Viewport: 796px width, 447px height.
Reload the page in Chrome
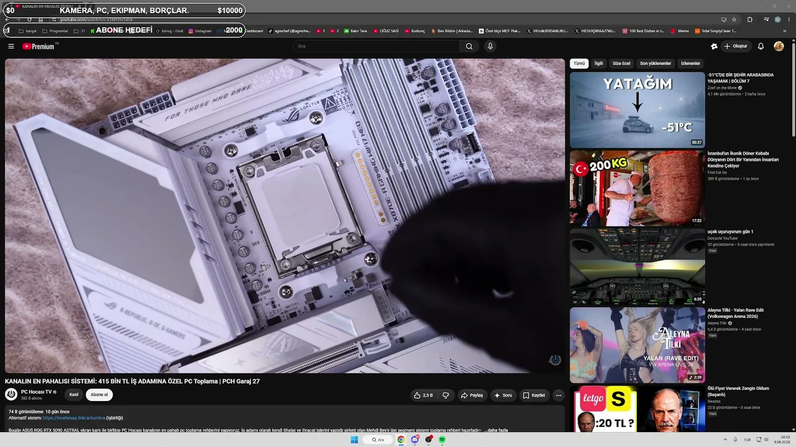(x=29, y=19)
